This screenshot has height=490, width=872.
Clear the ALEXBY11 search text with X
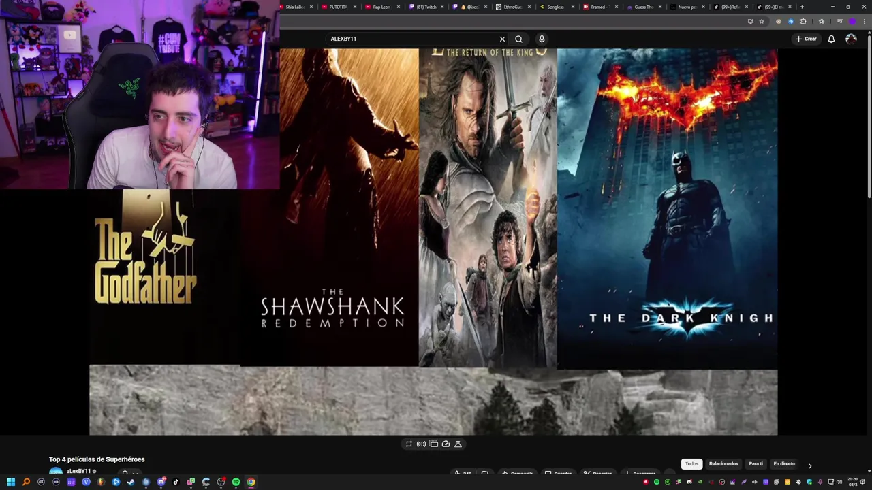coord(502,39)
